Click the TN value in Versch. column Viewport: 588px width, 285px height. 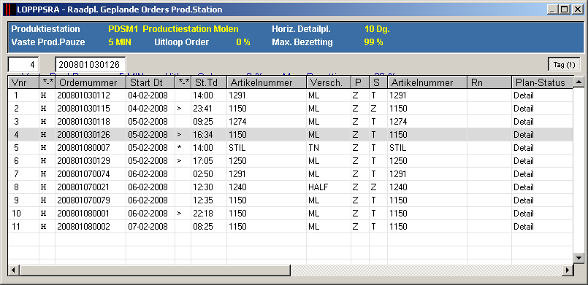click(x=313, y=148)
